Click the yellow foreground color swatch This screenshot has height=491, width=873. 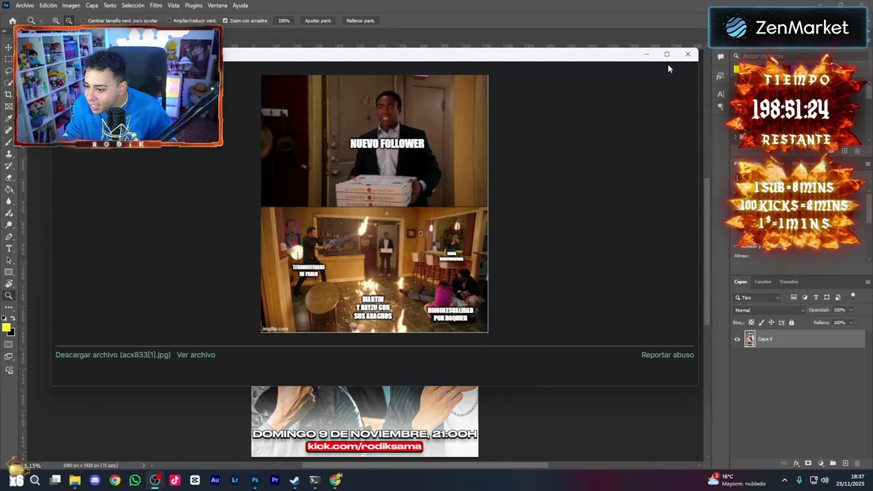[x=6, y=327]
